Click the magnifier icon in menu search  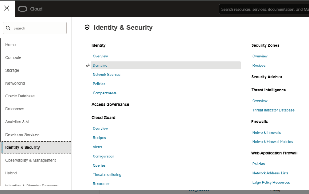[x=8, y=28]
